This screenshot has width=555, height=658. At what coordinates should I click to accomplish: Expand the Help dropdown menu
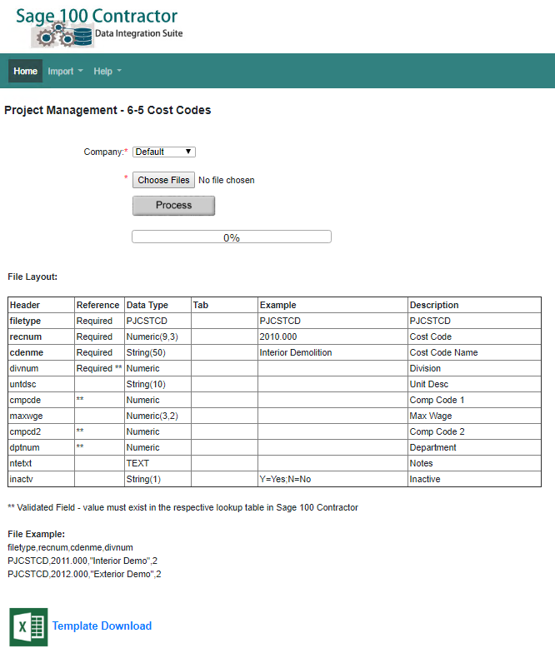[x=107, y=72]
